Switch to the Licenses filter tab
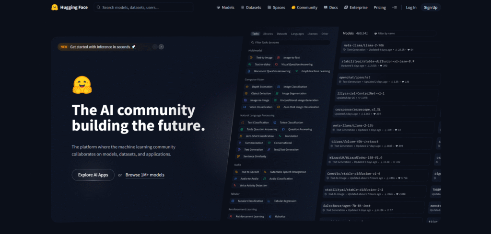Viewport: 491px width, 234px height. 313,34
